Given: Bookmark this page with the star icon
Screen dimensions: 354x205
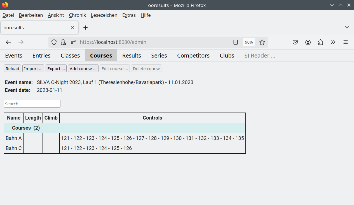Looking at the screenshot, I should 262,42.
